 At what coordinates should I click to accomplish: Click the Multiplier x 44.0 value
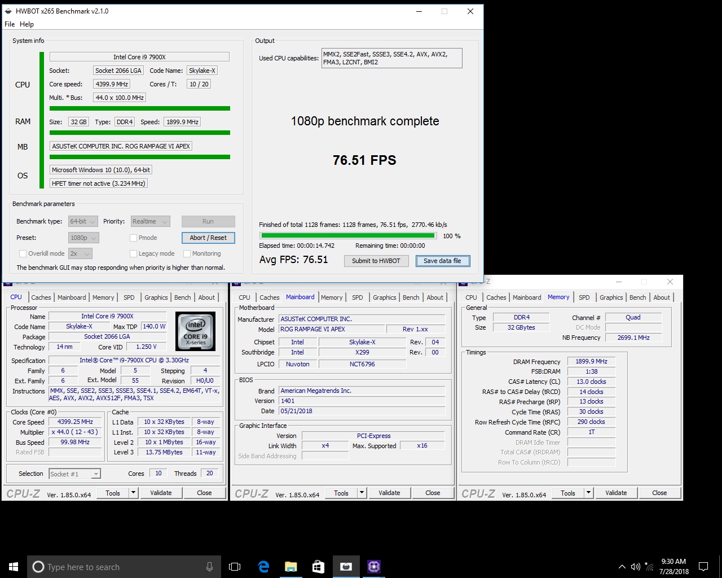pyautogui.click(x=74, y=432)
